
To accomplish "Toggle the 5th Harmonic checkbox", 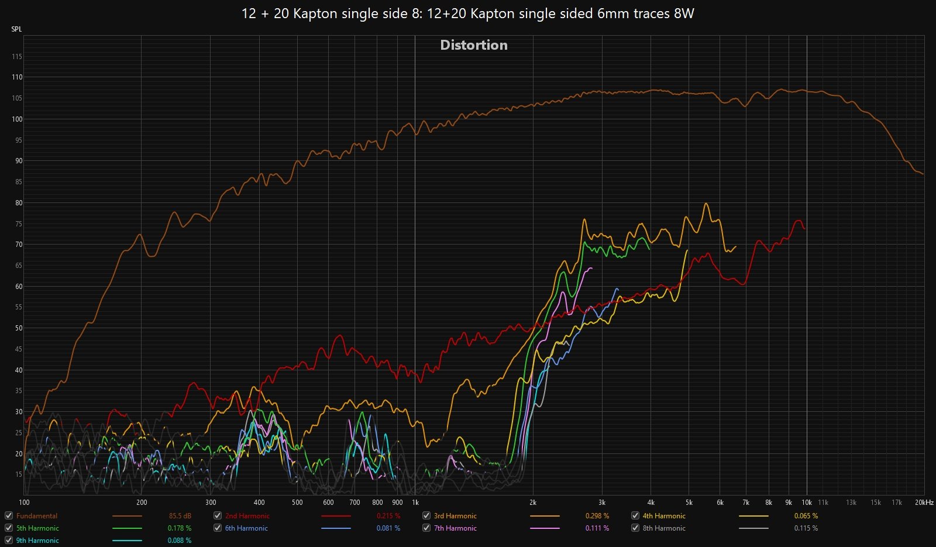I will click(x=9, y=528).
